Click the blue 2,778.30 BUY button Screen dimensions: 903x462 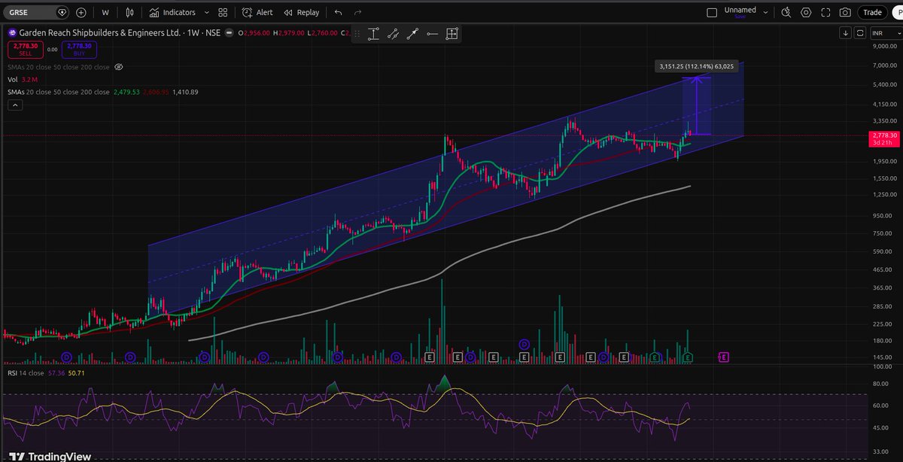point(78,50)
